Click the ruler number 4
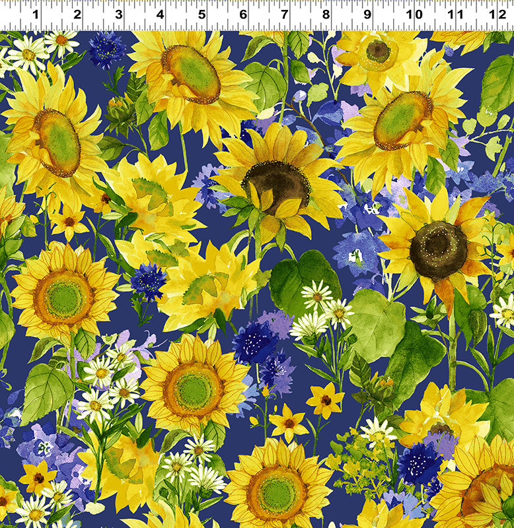514x528 pixels. 161,15
